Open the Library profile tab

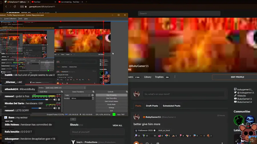[148, 77]
